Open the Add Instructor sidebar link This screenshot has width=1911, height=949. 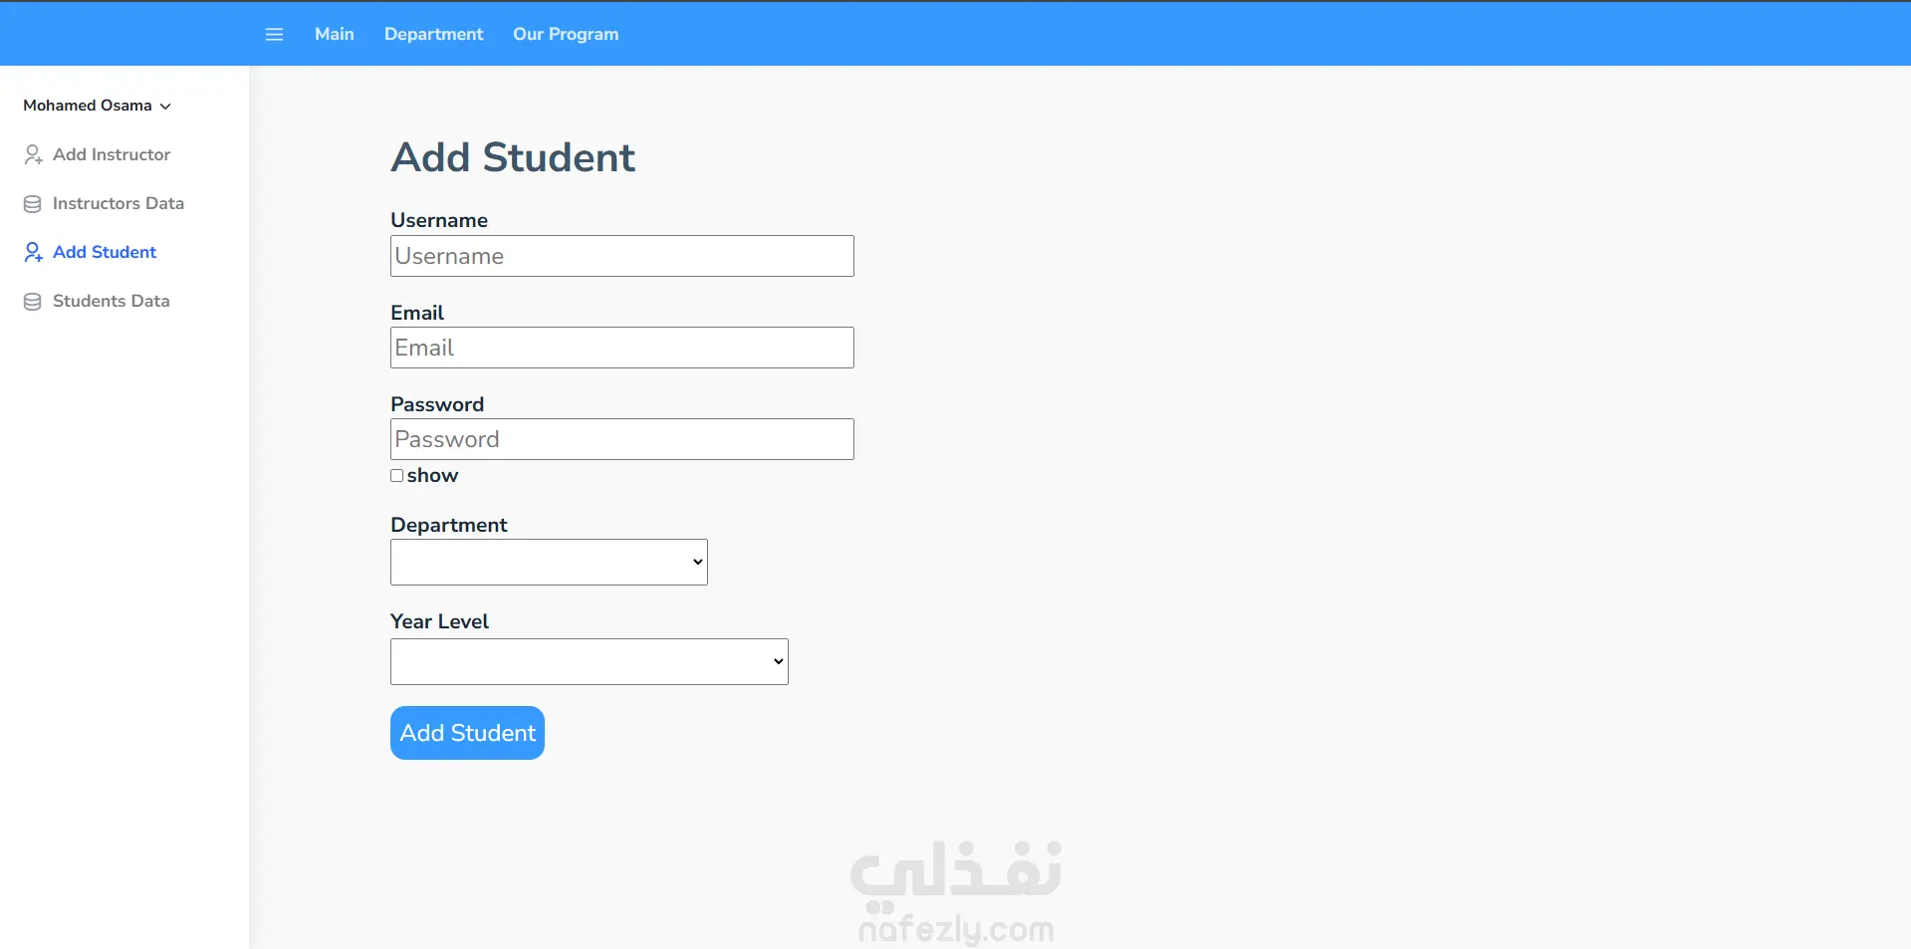coord(112,154)
